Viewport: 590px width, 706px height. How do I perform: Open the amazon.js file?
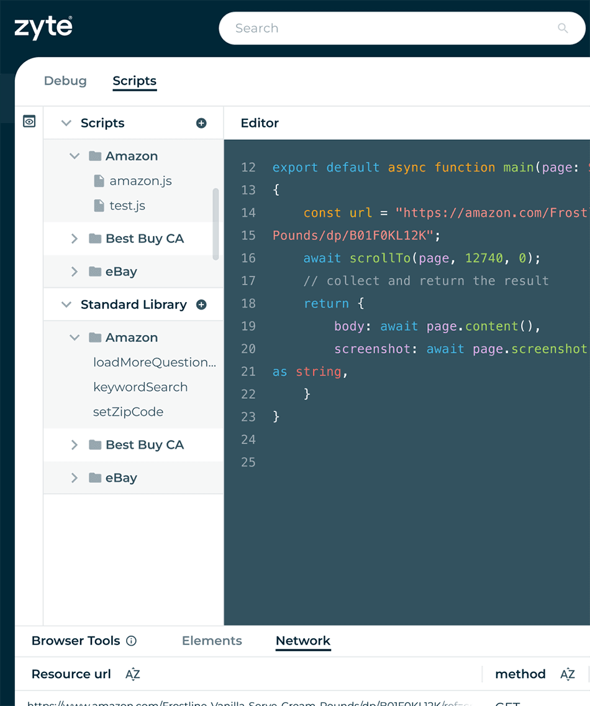pyautogui.click(x=140, y=181)
